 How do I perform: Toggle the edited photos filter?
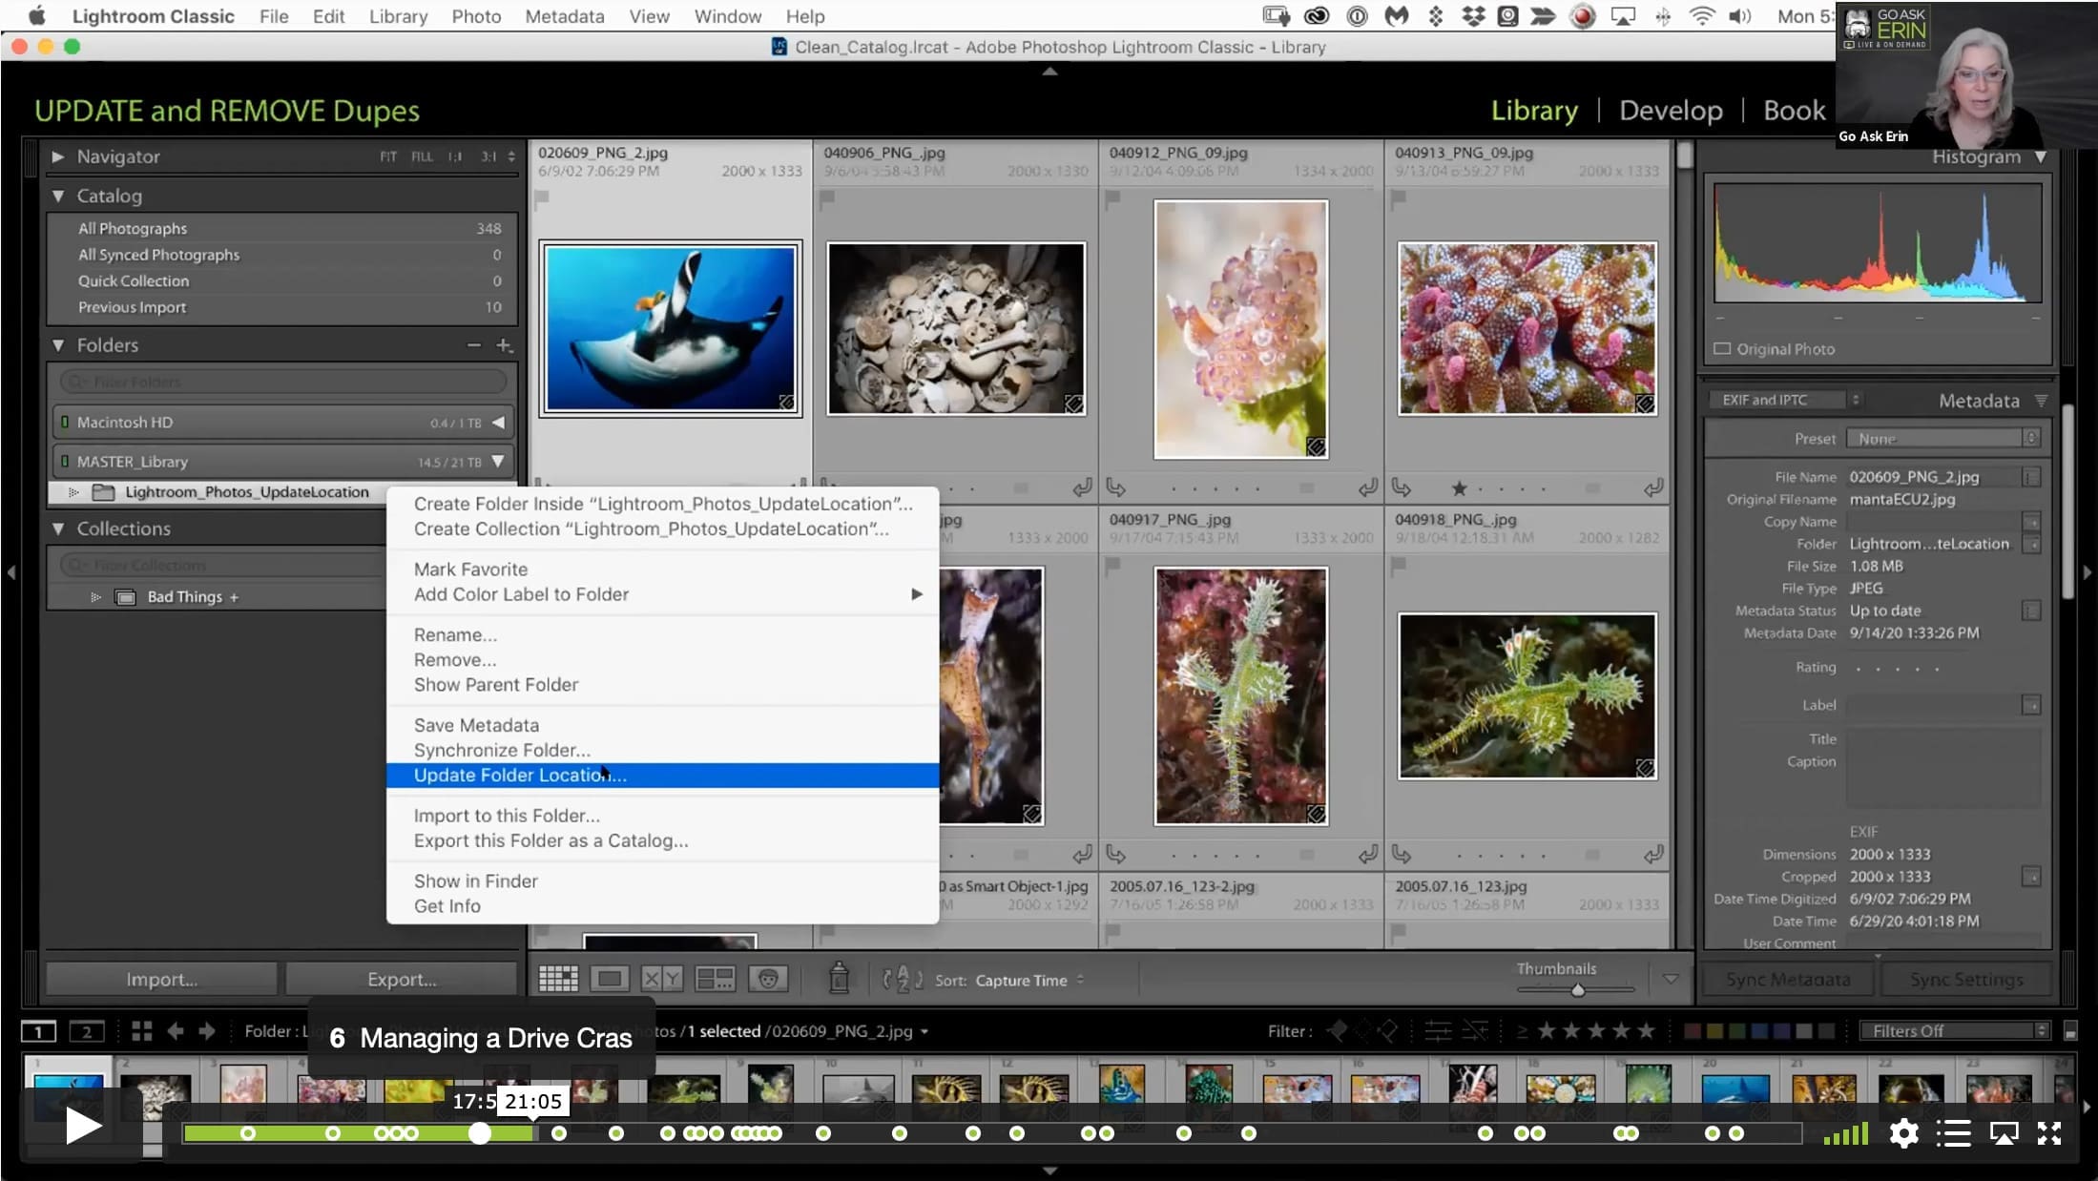1438,1030
